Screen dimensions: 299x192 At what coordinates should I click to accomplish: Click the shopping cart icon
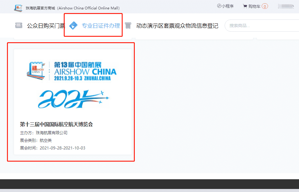[x=245, y=6]
